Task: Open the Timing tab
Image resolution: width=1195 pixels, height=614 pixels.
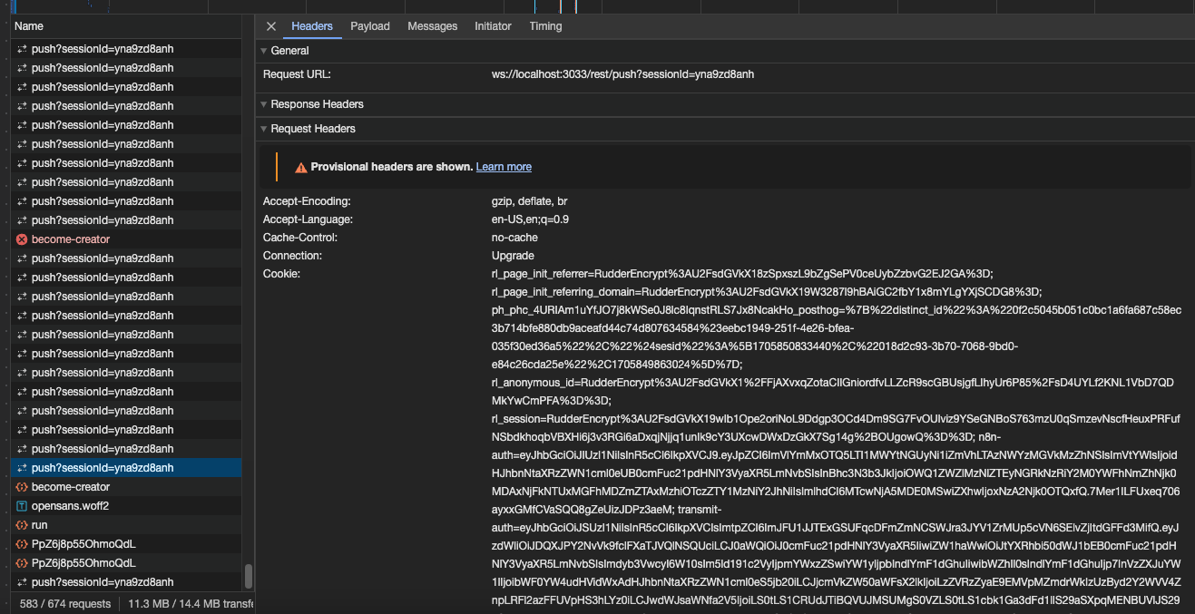Action: (545, 26)
